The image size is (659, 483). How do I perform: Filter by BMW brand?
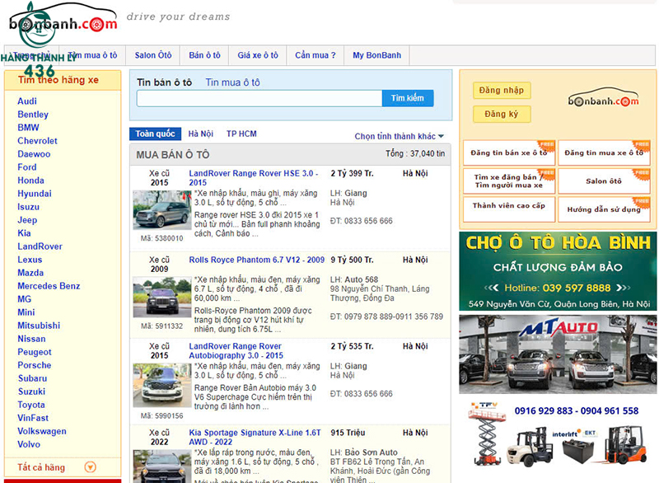[x=28, y=128]
